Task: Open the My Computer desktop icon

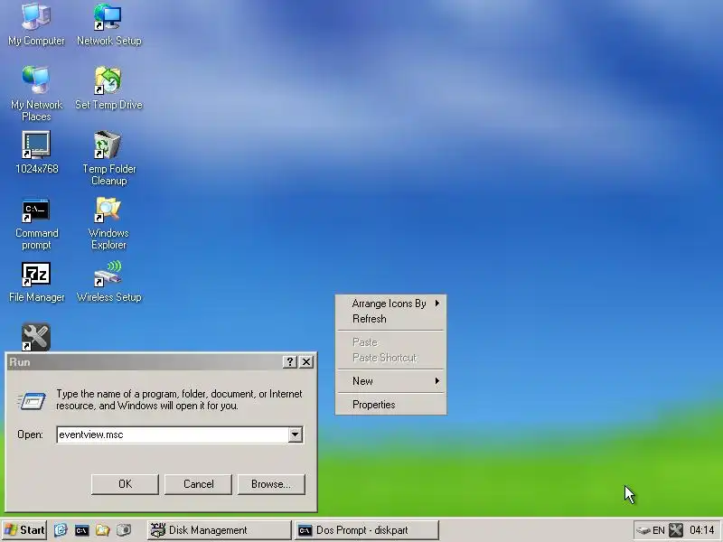Action: [36, 24]
